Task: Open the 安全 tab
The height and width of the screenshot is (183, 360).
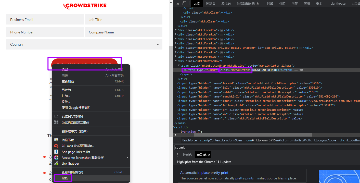Action: [319, 3]
